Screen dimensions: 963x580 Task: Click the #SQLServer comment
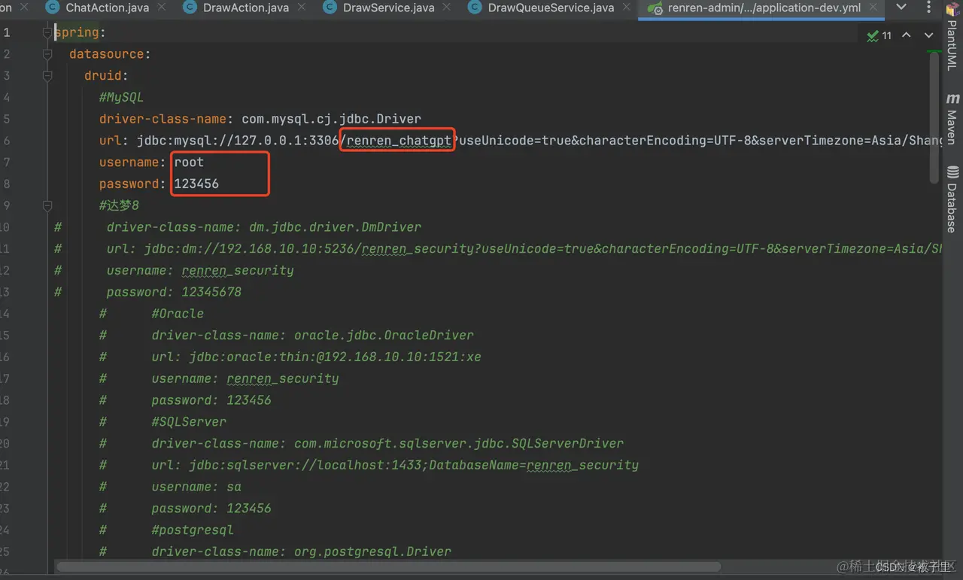[x=189, y=422]
